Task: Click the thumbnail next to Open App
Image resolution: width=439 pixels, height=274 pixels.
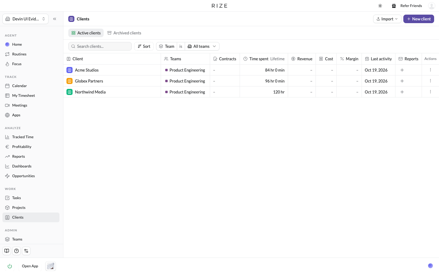Action: click(51, 266)
